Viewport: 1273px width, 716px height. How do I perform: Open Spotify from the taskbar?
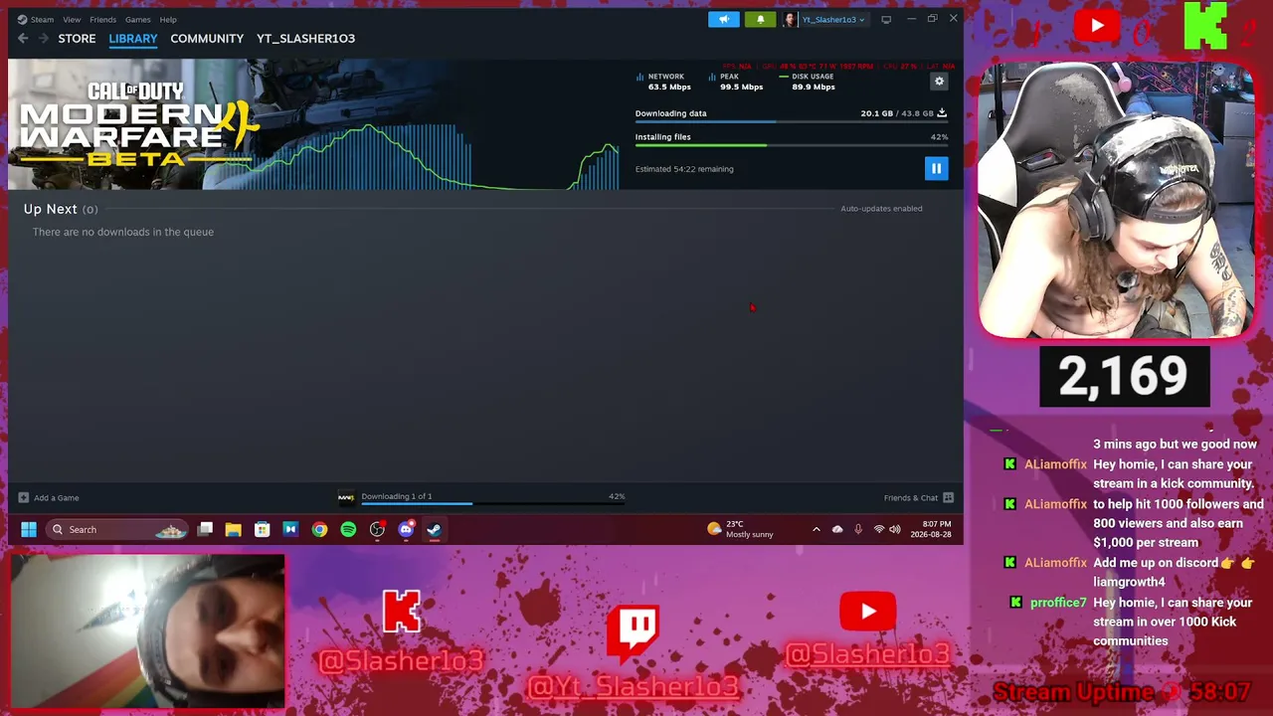pyautogui.click(x=348, y=529)
